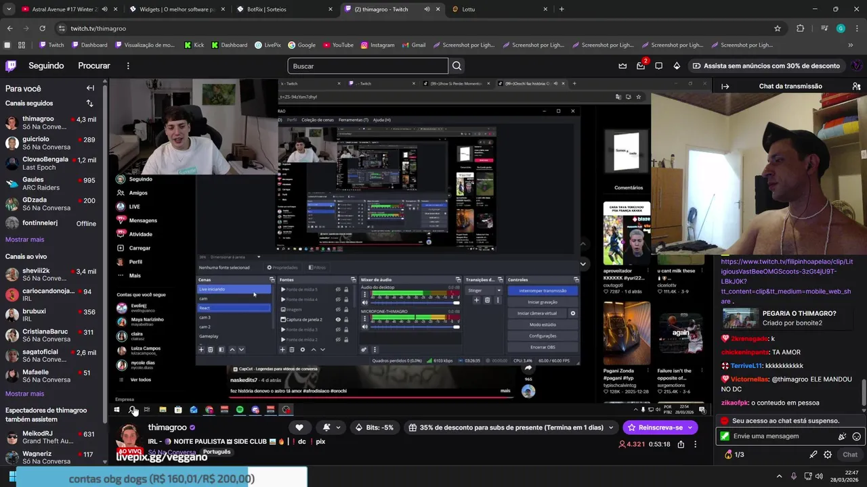867x487 pixels.
Task: Open chat settings gear icon
Action: 828,455
